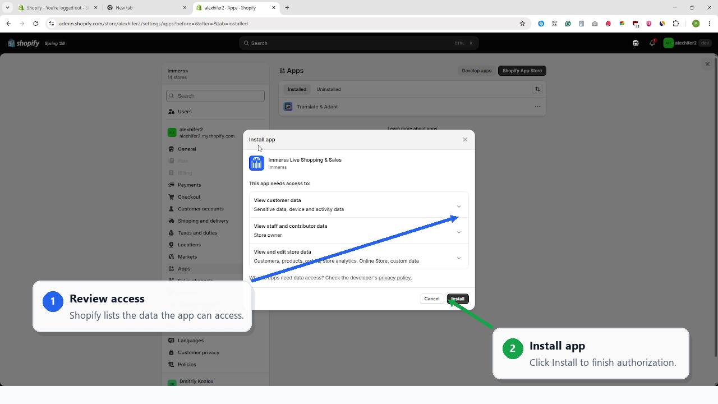This screenshot has height=404, width=718.
Task: Click the Shazam extension icon
Action: 541,24
